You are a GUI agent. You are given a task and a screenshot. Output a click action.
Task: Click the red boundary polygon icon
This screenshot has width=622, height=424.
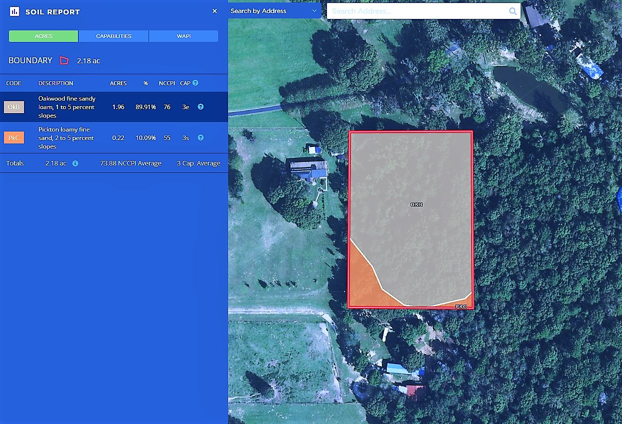point(64,60)
